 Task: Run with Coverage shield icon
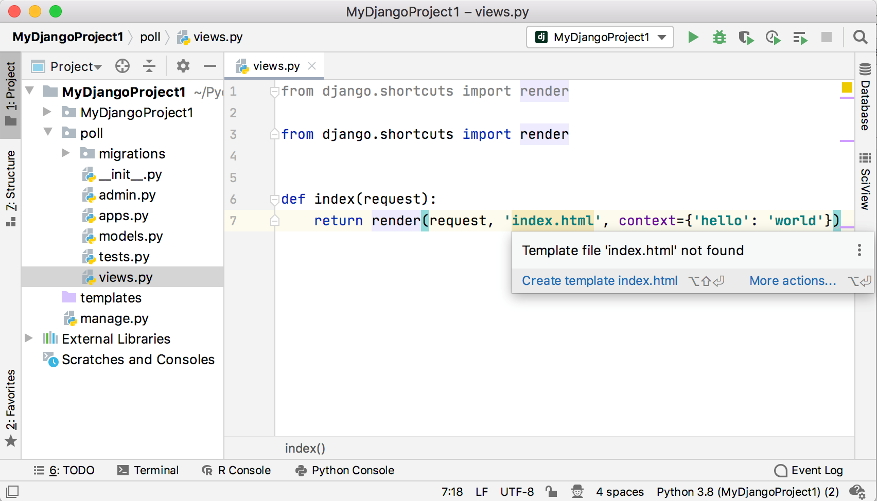[x=746, y=38]
